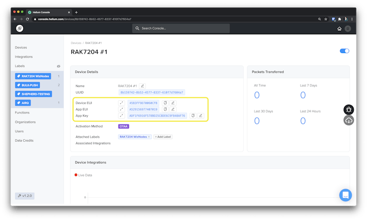Screen dimensions: 367x220
Task: Edit App EUI pencil icon
Action: point(173,109)
